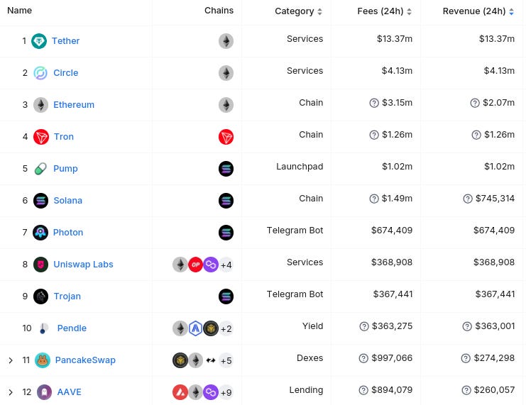The image size is (526, 405).
Task: Open the Tron protocol link
Action: pos(64,136)
